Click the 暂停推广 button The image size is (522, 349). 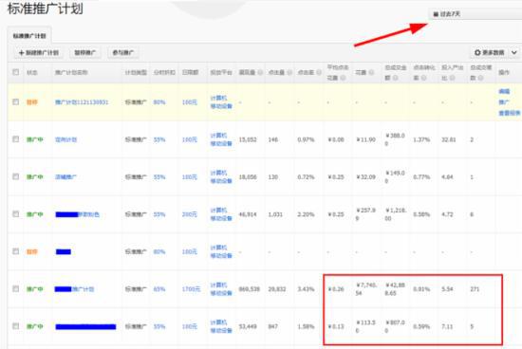[x=84, y=52]
